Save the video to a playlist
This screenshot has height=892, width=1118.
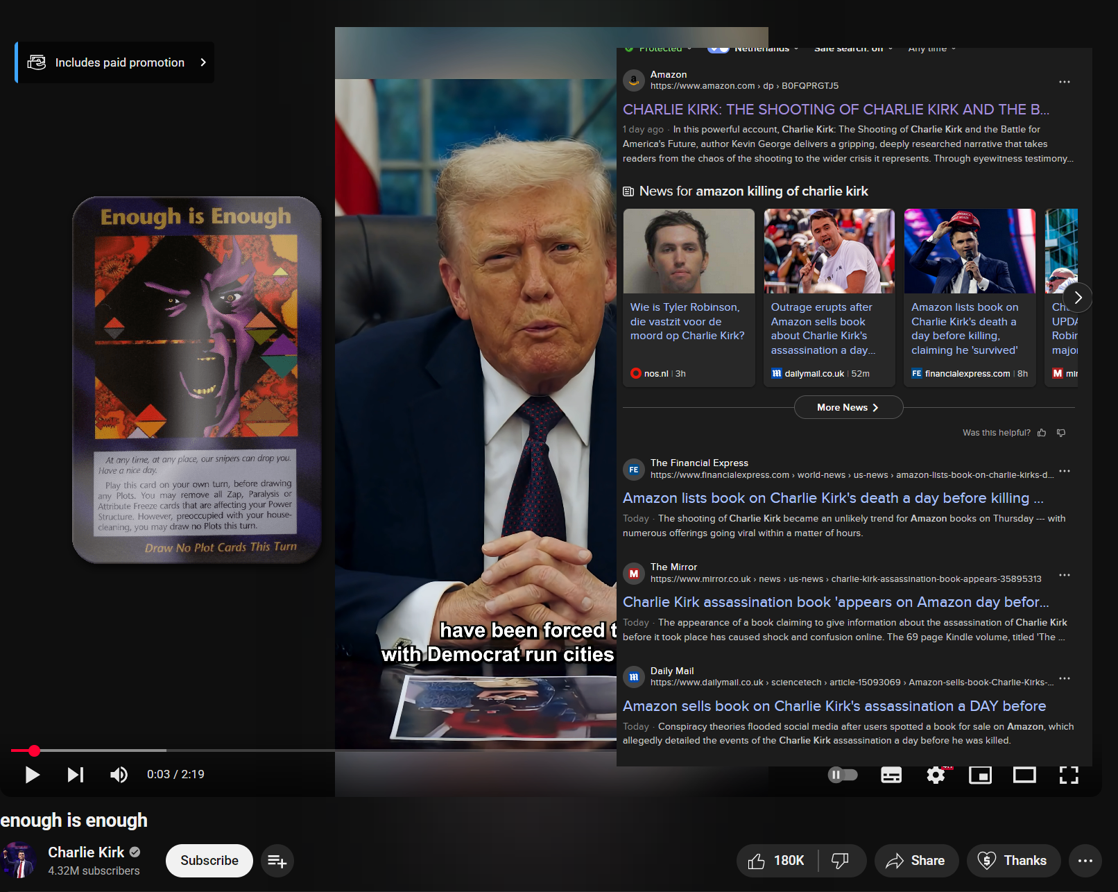(x=277, y=861)
